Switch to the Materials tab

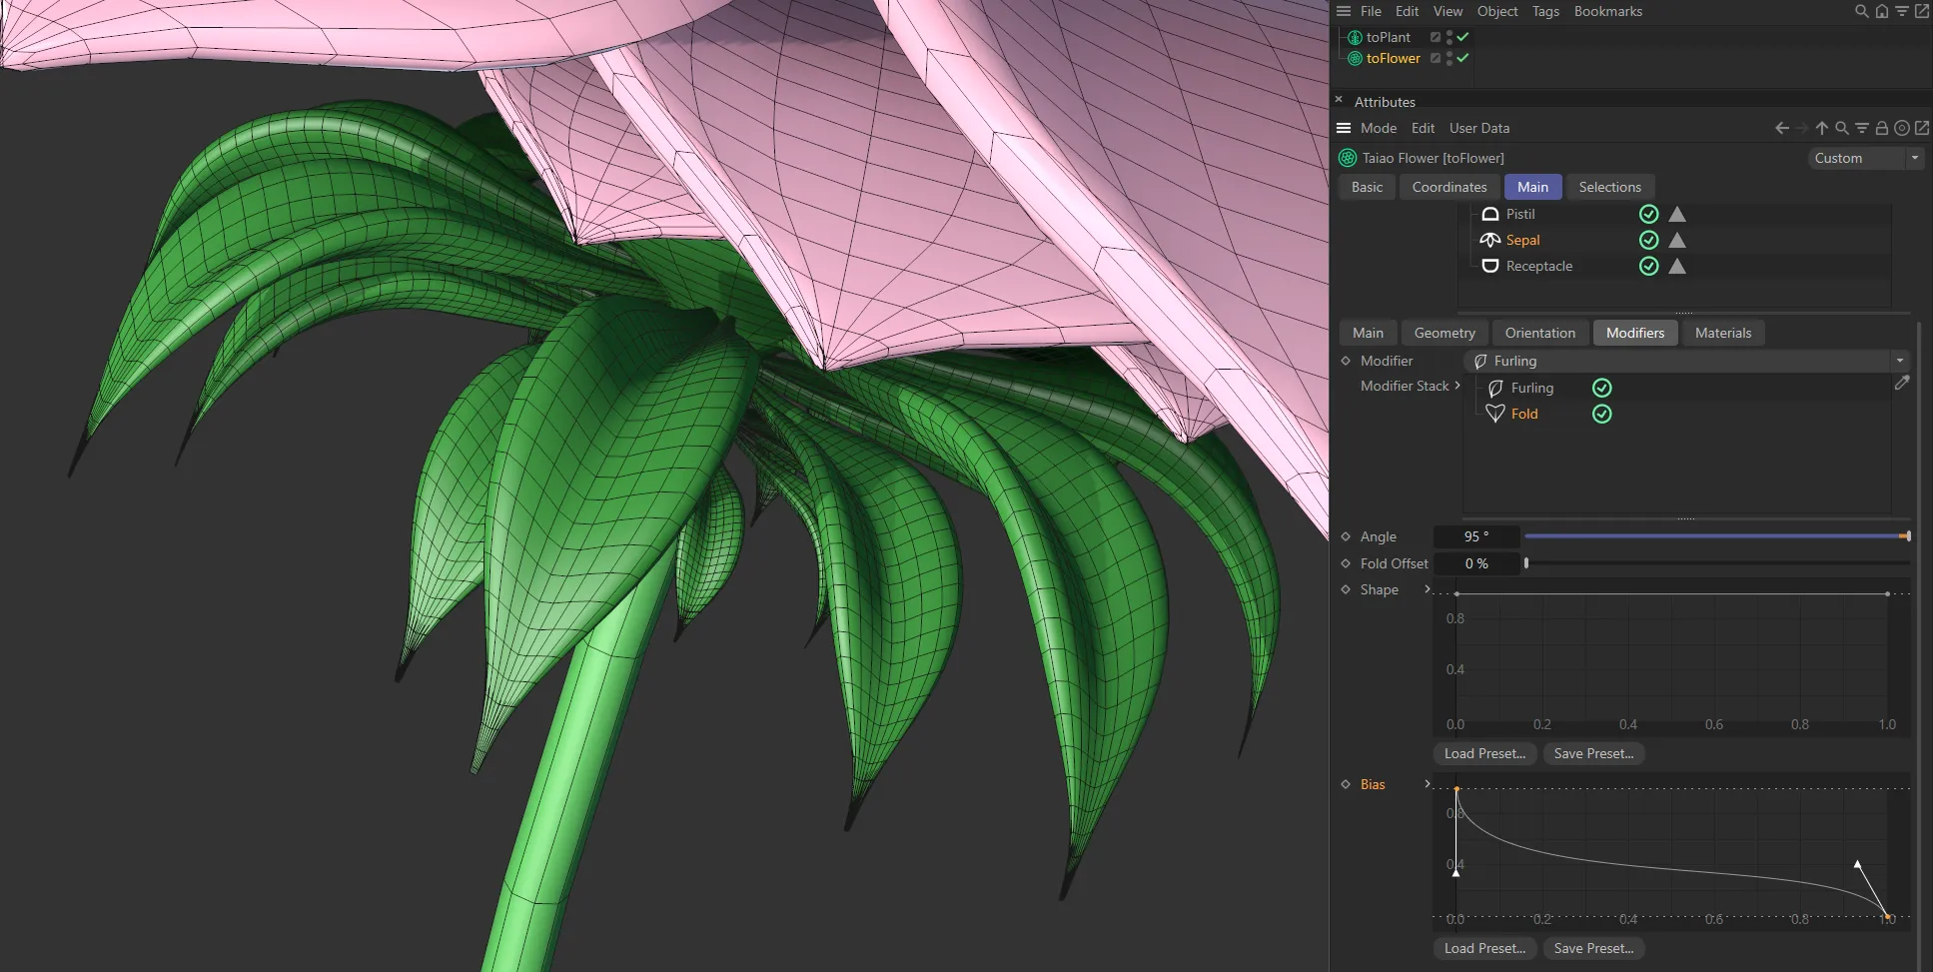coord(1722,333)
